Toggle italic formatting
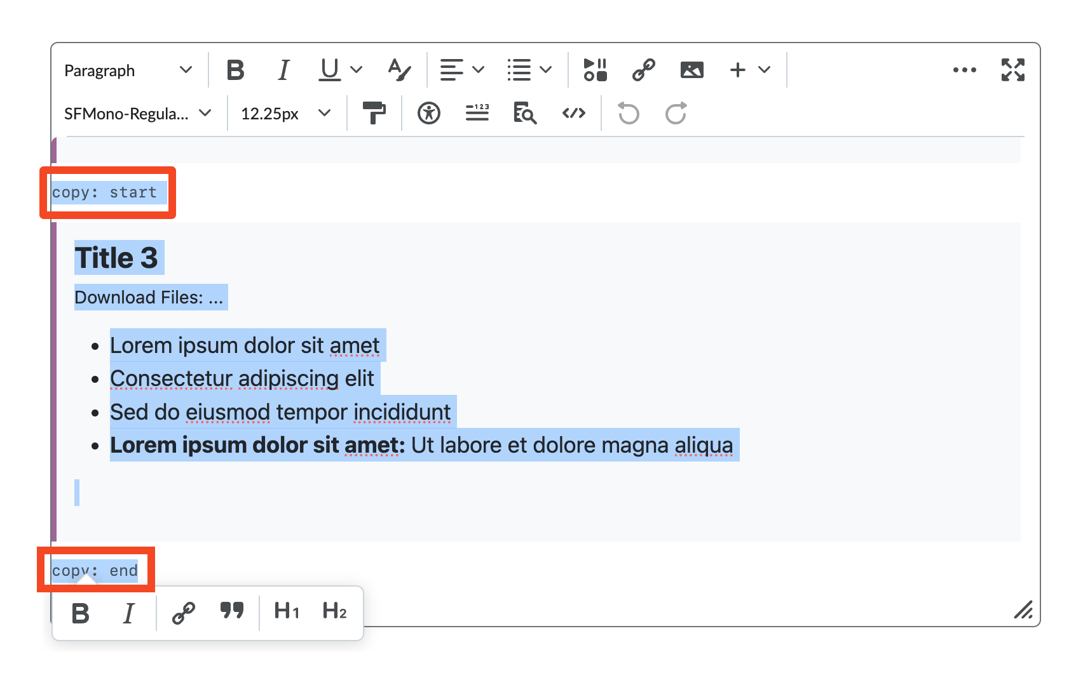This screenshot has width=1083, height=692. 283,70
